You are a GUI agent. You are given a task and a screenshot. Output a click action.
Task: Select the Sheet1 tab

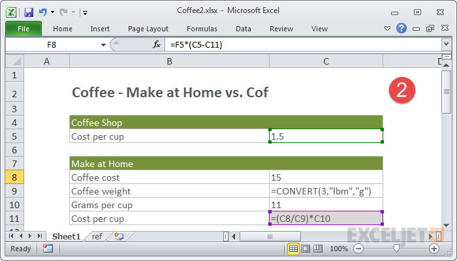[66, 236]
